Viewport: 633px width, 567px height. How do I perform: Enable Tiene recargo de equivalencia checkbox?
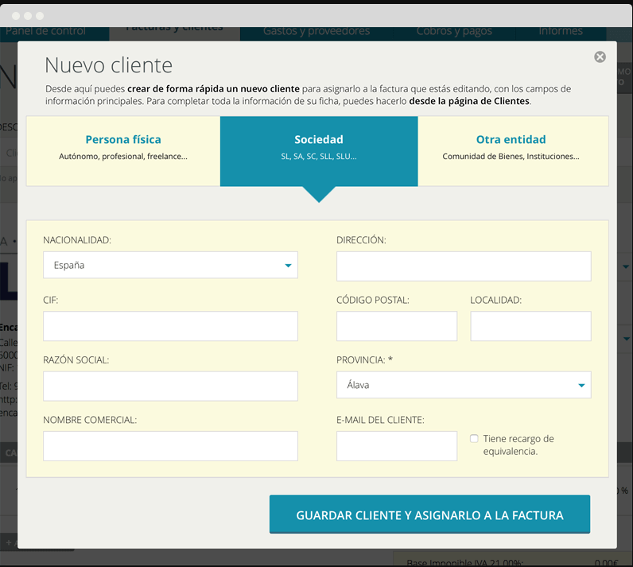tap(474, 438)
